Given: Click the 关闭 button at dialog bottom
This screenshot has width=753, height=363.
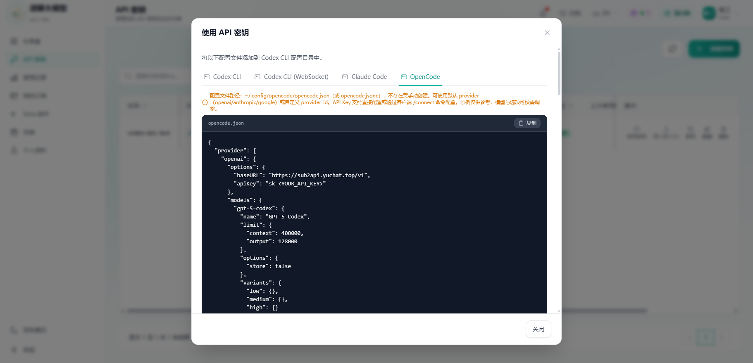Looking at the screenshot, I should coord(538,329).
